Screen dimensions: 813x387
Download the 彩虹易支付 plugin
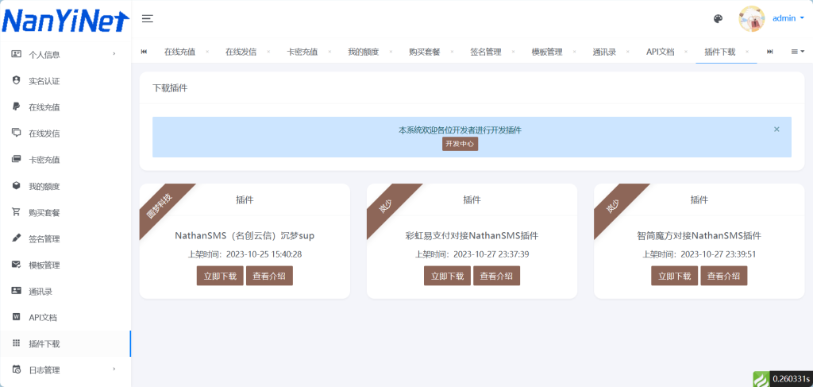pos(448,276)
